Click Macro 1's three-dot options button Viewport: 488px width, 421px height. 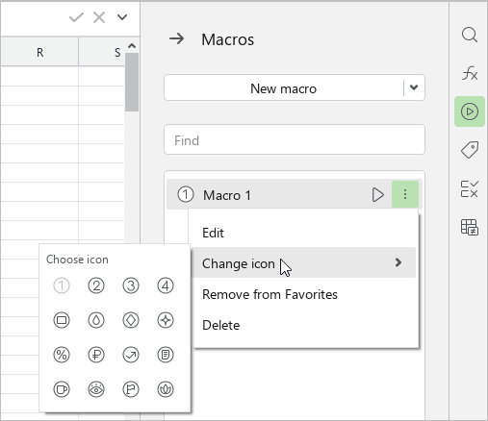click(405, 194)
